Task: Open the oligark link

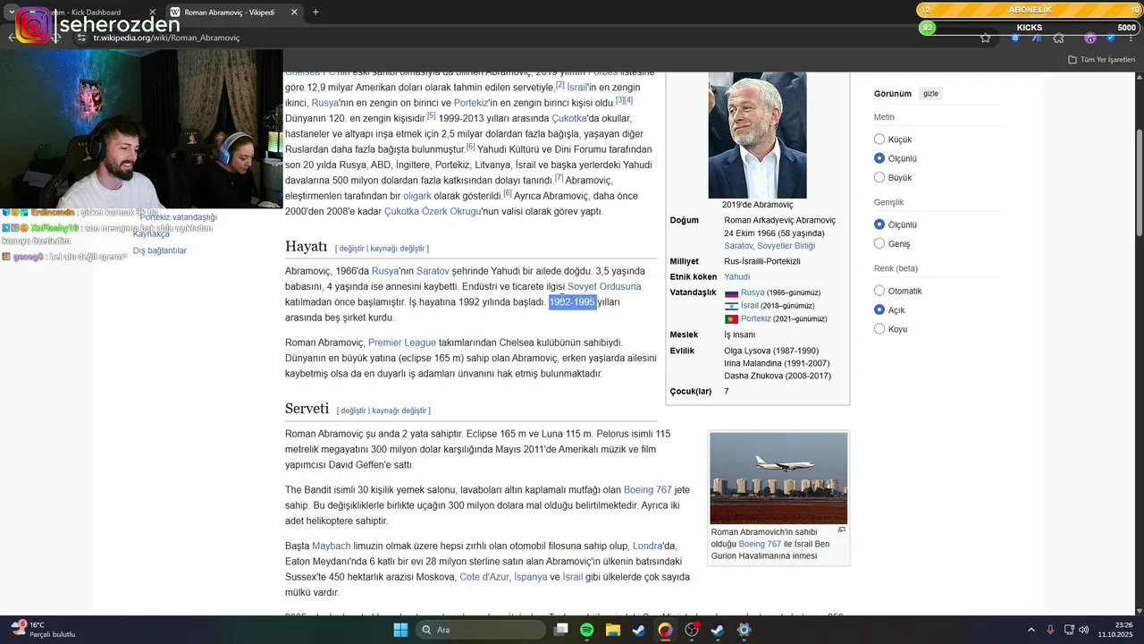Action: pyautogui.click(x=417, y=196)
